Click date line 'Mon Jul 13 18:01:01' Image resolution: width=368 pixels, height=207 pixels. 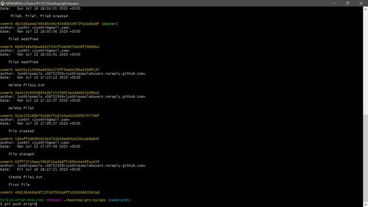tap(40, 55)
